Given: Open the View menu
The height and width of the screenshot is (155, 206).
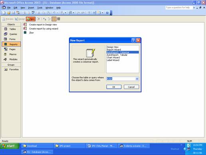Looking at the screenshot, I should click(23, 8).
